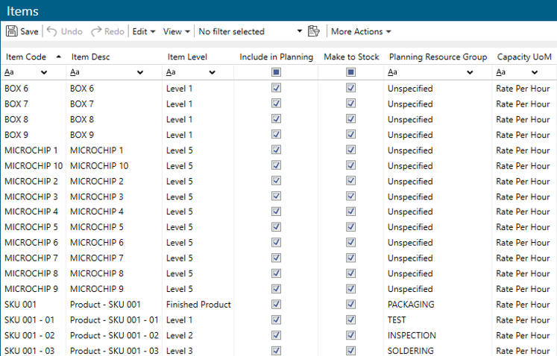Viewport: 557px width, 356px height.
Task: Open the View menu
Action: click(x=176, y=31)
